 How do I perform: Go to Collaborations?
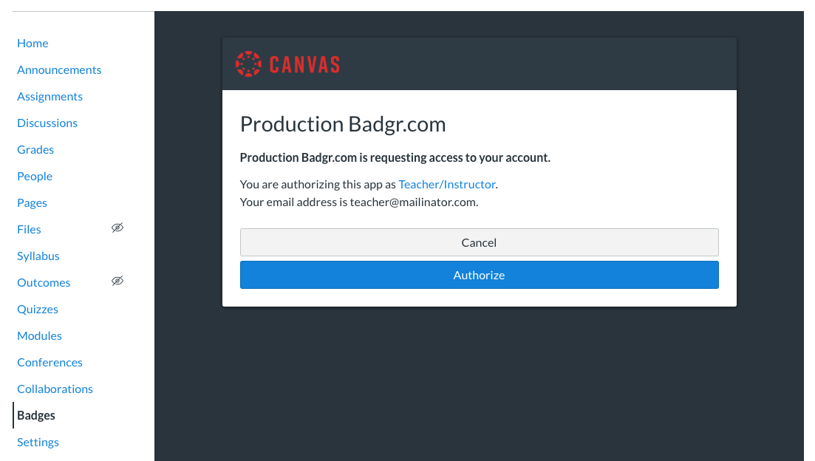point(55,389)
